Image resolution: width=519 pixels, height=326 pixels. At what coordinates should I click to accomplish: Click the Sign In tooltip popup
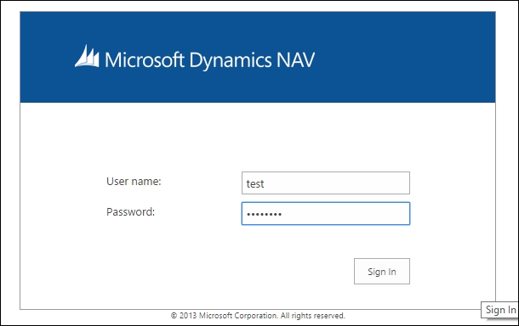499,310
